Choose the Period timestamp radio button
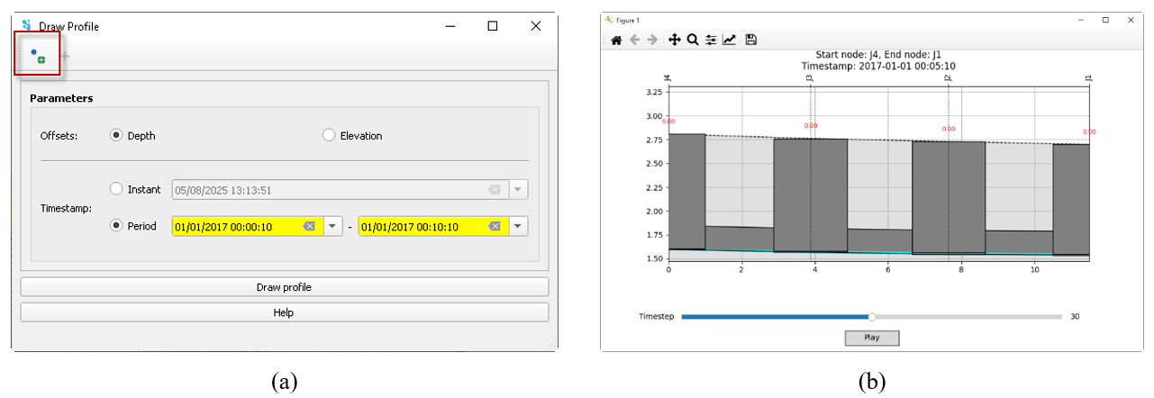 [x=116, y=226]
